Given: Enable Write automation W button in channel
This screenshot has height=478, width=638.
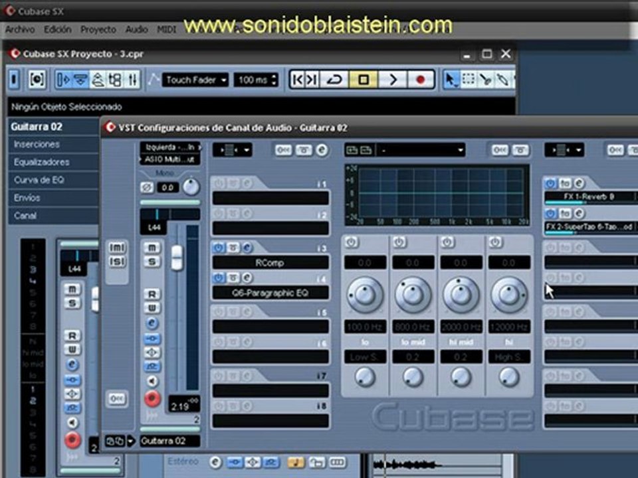Looking at the screenshot, I should tap(152, 307).
